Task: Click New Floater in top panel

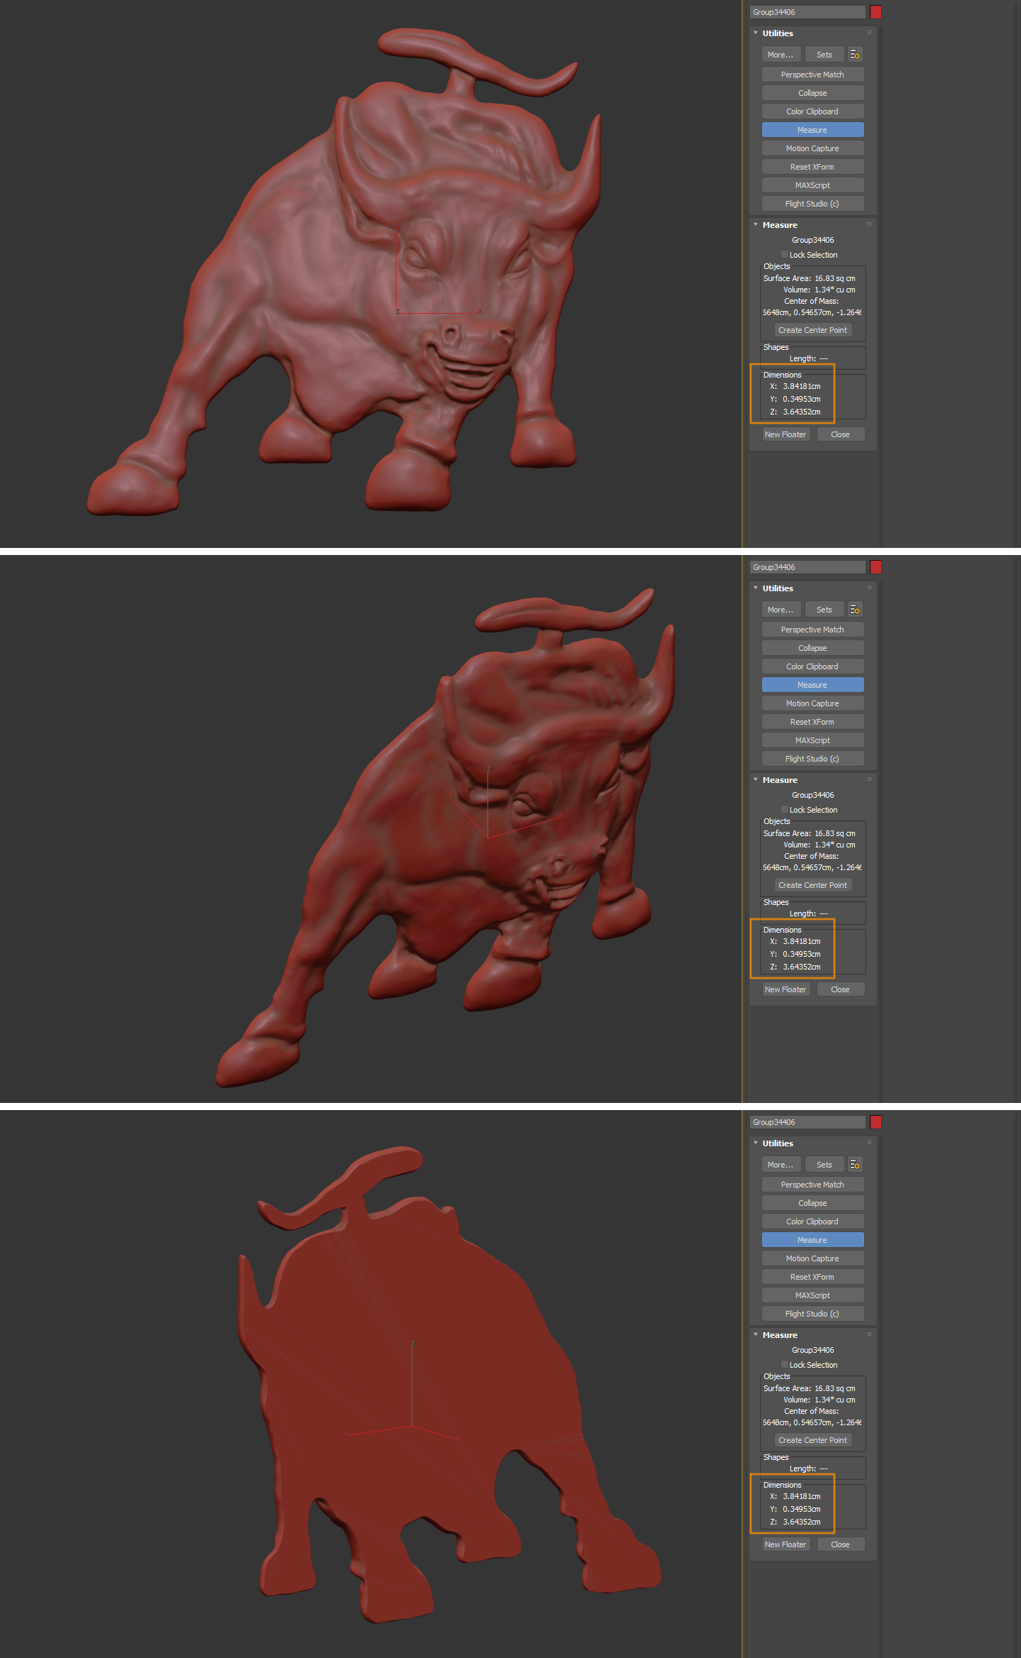Action: tap(786, 434)
